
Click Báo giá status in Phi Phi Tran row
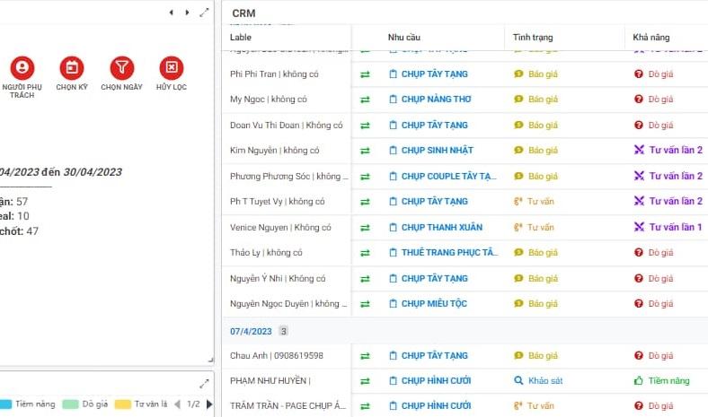click(536, 74)
